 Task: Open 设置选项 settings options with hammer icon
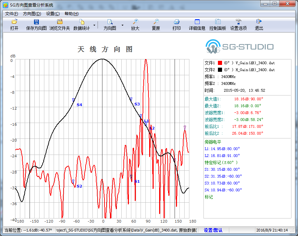tap(239, 22)
